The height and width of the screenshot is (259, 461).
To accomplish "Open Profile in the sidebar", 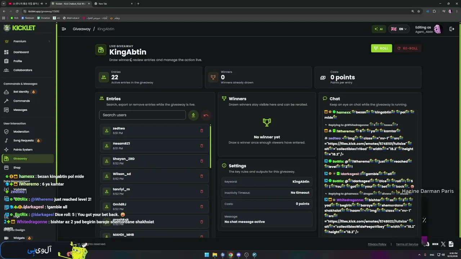I will (18, 61).
